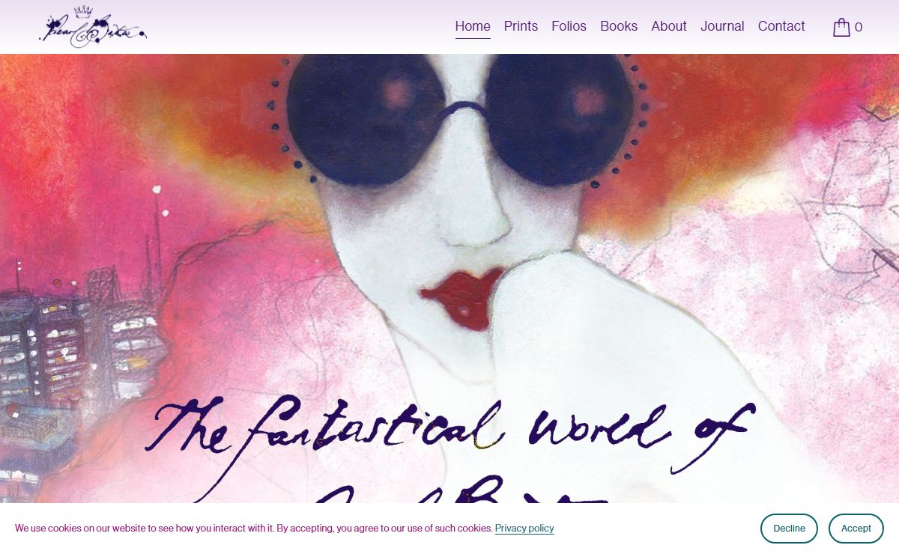The image size is (899, 554).
Task: Click the cart item count 0
Action: [x=859, y=28]
